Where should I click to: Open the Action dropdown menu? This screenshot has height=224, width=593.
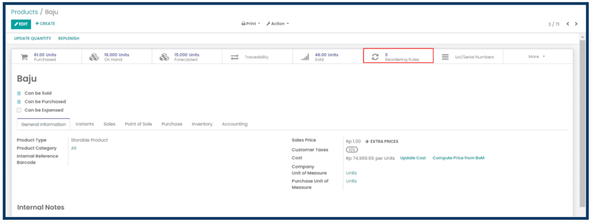click(x=278, y=24)
